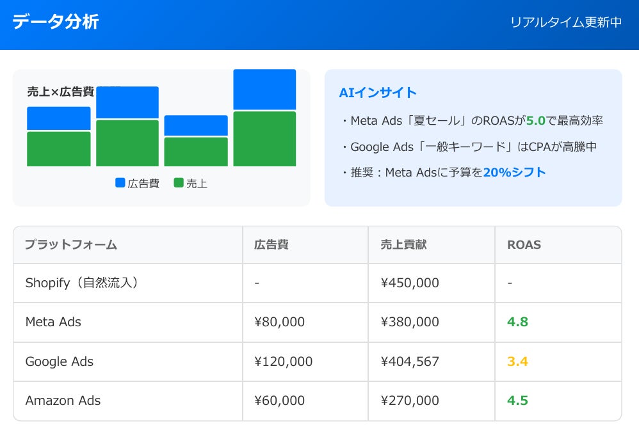This screenshot has width=639, height=435.
Task: Click the second pair of chart bars
Action: (127, 128)
